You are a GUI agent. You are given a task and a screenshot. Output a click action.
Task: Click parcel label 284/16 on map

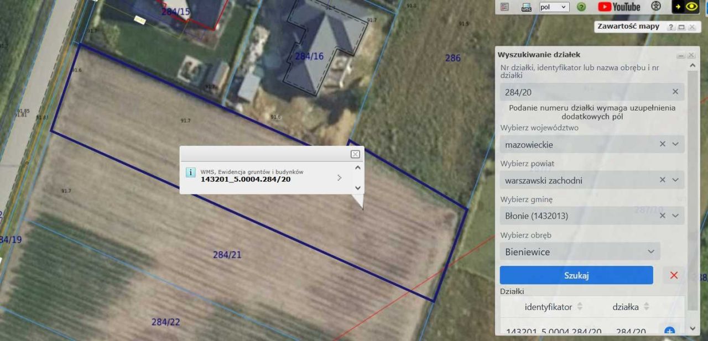click(x=309, y=56)
